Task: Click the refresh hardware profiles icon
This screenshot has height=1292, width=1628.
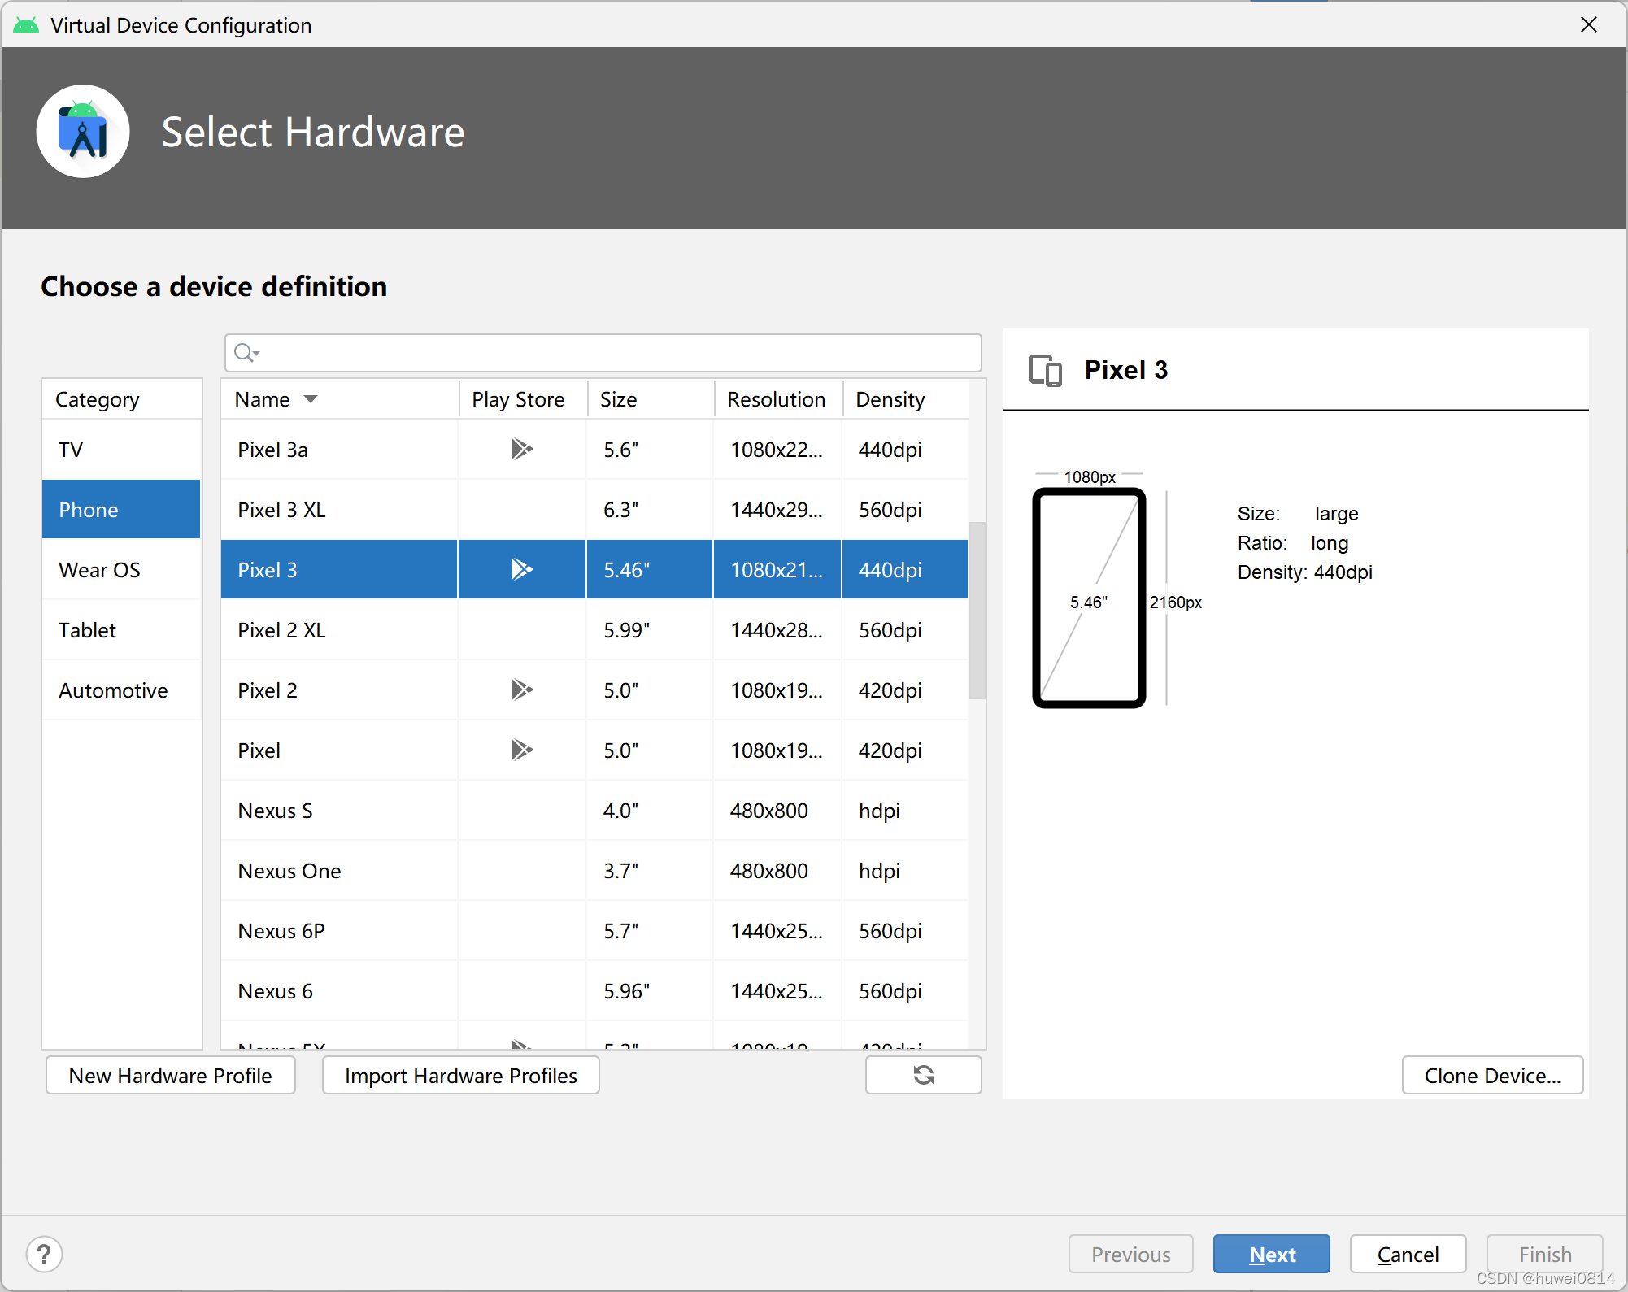Action: [925, 1074]
